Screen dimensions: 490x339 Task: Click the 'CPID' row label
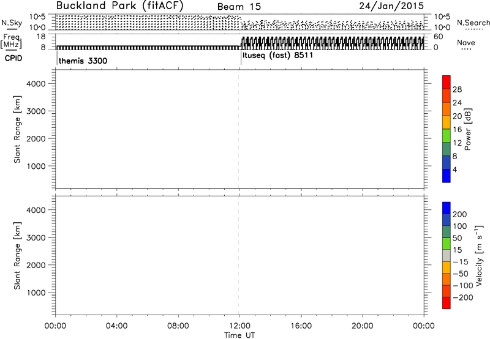13,58
